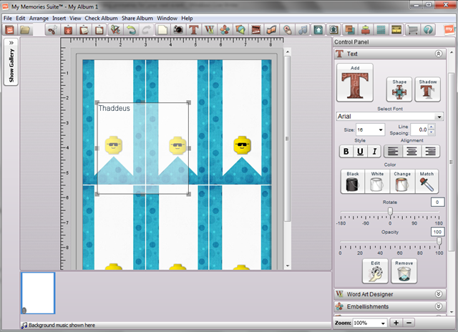Click the Match color eyedropper
Viewport: 458px width, 332px height.
[427, 182]
